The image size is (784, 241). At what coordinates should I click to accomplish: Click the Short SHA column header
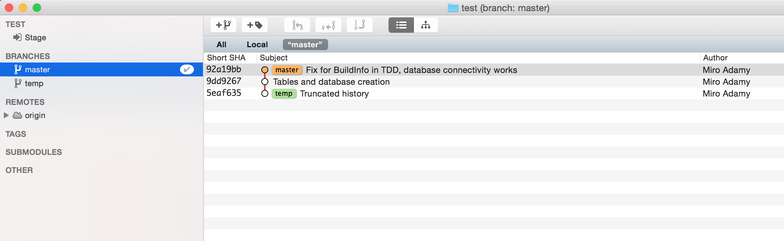226,58
